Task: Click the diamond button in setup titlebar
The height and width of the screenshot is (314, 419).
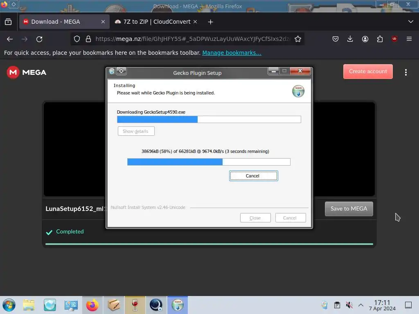Action: click(121, 71)
